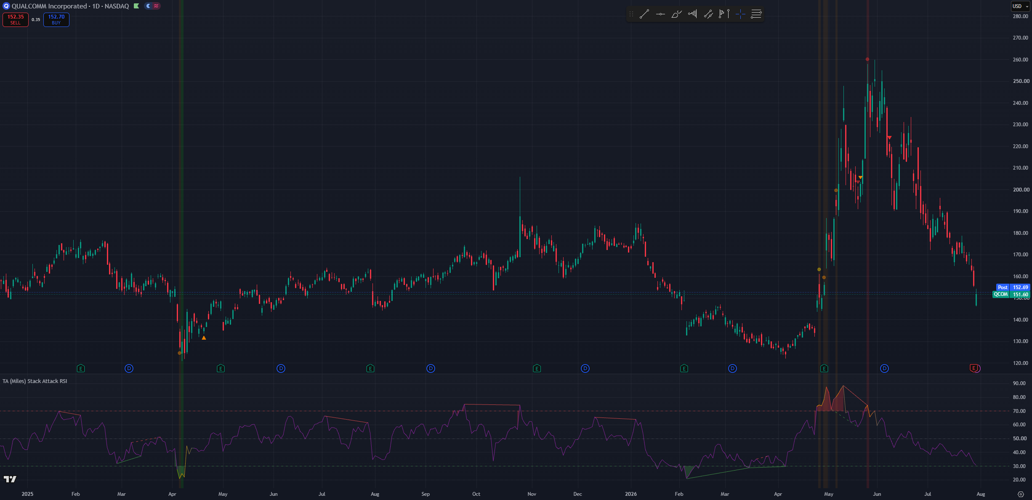Image resolution: width=1032 pixels, height=500 pixels.
Task: Click the red SELL 152.35 button
Action: tap(16, 20)
